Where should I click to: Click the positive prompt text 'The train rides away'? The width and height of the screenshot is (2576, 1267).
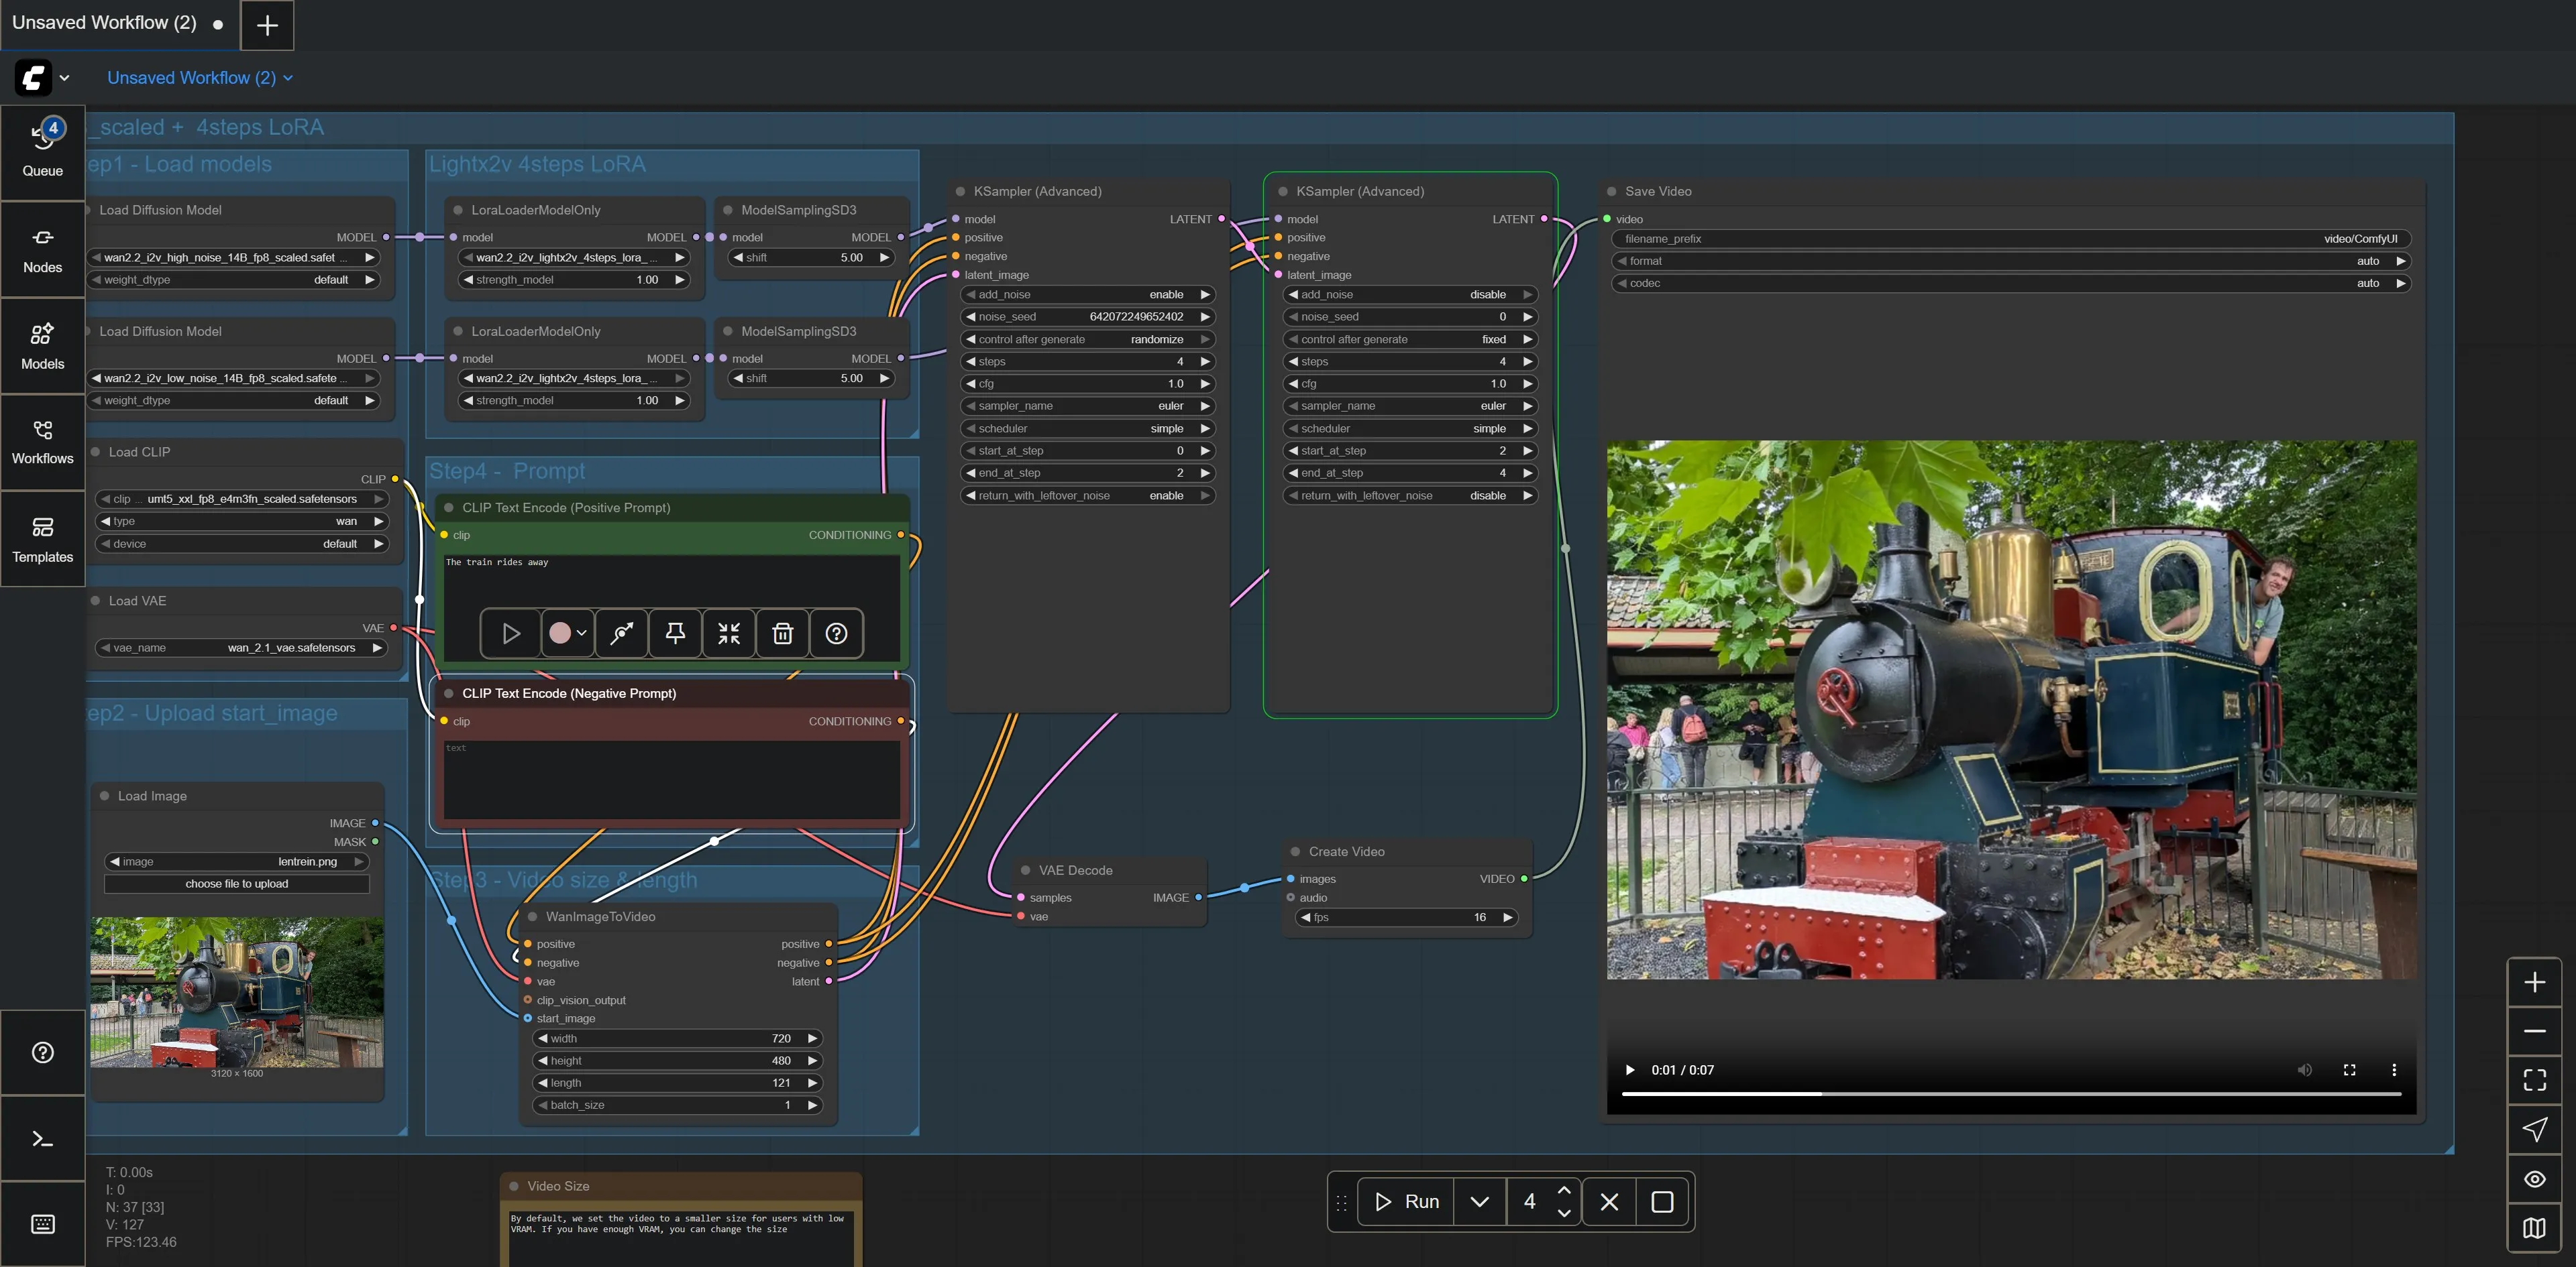click(x=497, y=562)
